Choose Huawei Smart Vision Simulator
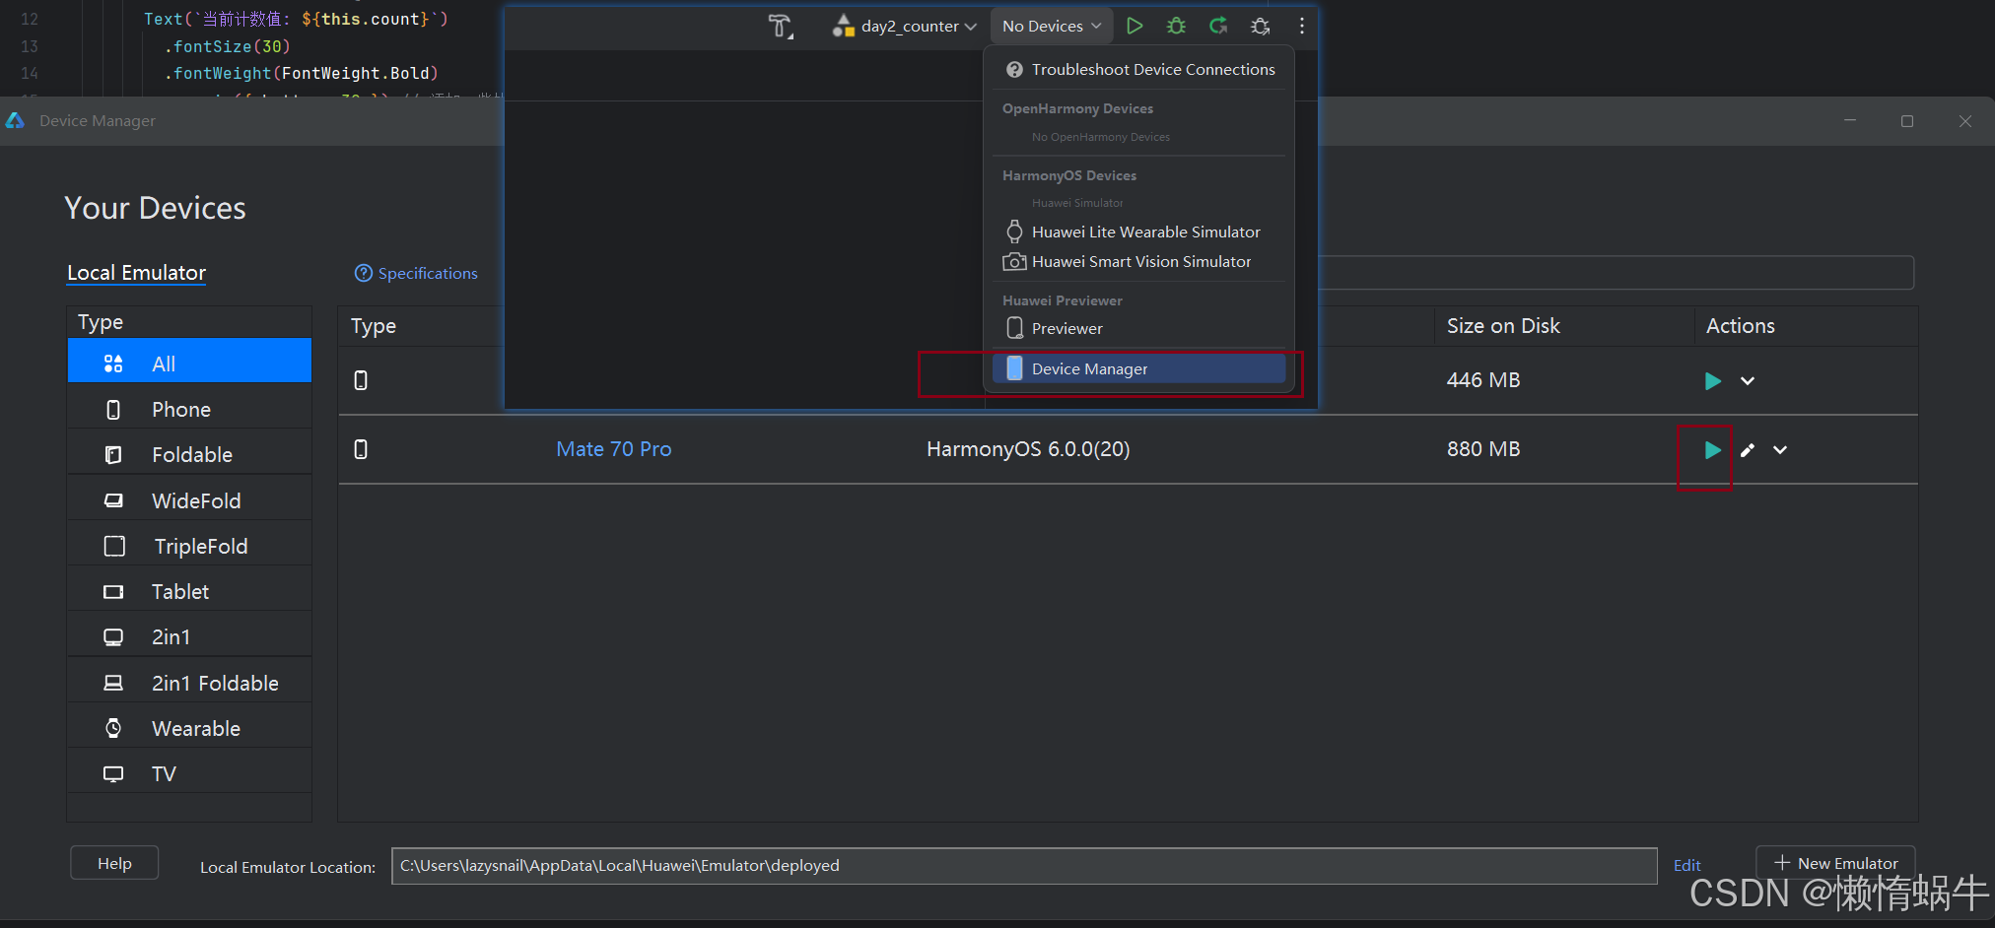The height and width of the screenshot is (928, 1995). coord(1140,261)
